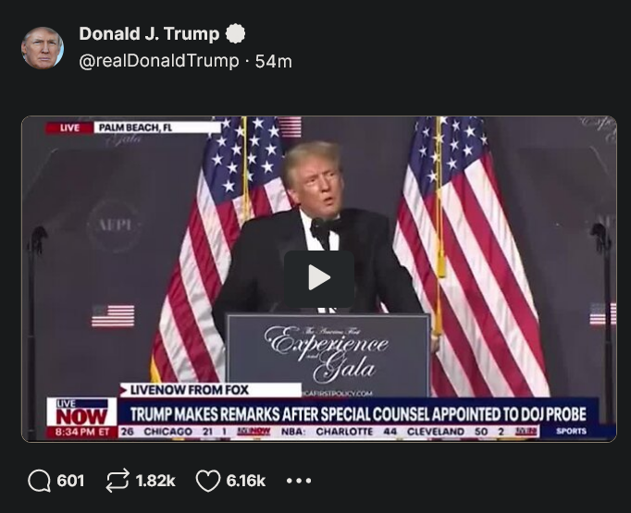Viewport: 631px width, 513px height.
Task: Click the special counsel headline banner in the video
Action: (x=358, y=414)
